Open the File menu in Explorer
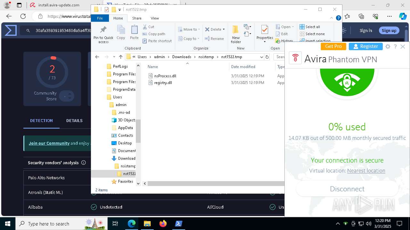 [x=100, y=18]
